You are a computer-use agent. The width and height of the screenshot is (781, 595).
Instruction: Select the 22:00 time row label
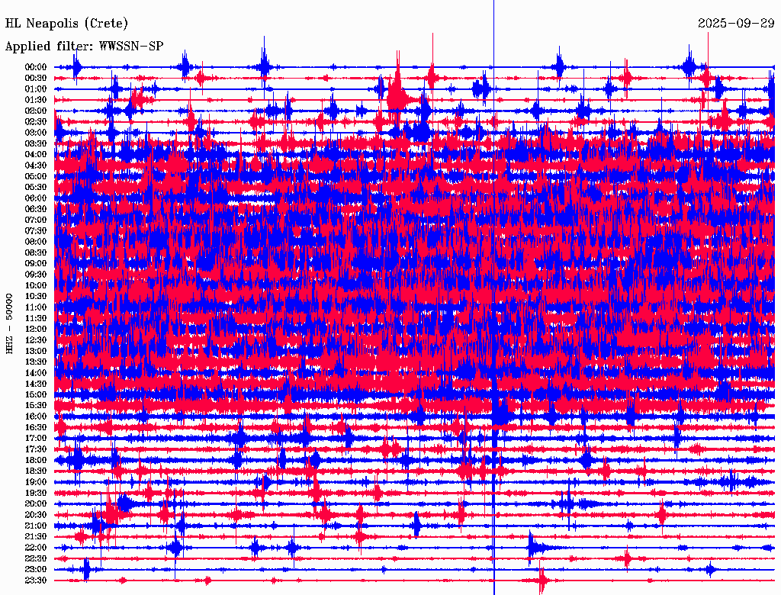(x=36, y=548)
